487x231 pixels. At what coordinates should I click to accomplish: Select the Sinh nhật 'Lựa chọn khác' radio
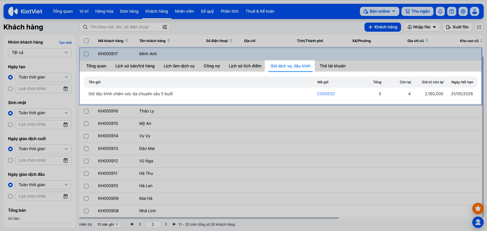(x=10, y=125)
